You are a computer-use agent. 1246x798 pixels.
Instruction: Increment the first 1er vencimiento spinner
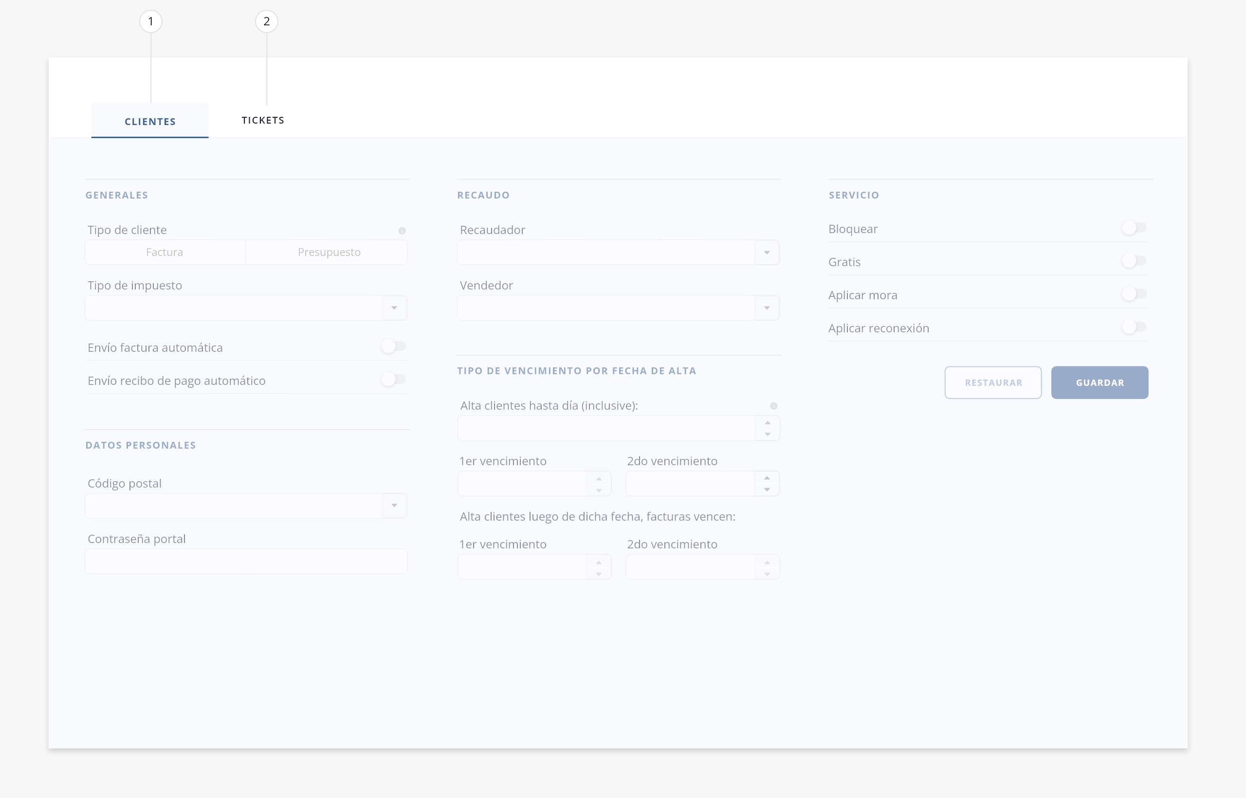tap(599, 478)
